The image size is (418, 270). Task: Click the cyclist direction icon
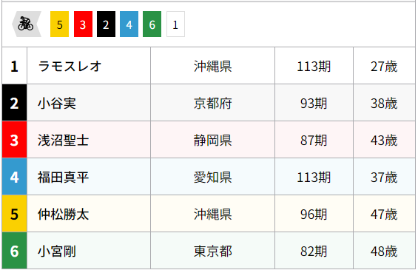pos(27,24)
